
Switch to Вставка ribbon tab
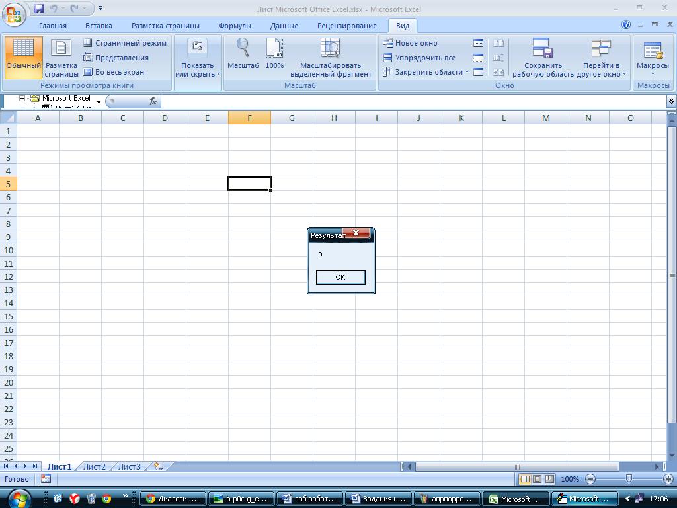[99, 26]
